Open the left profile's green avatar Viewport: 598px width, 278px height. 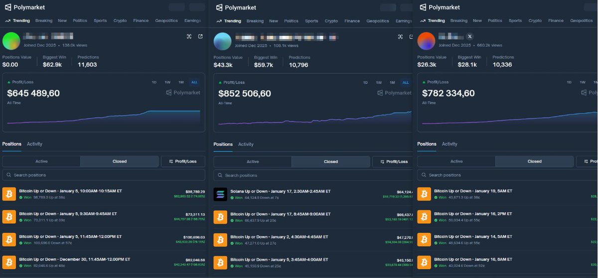coord(11,41)
